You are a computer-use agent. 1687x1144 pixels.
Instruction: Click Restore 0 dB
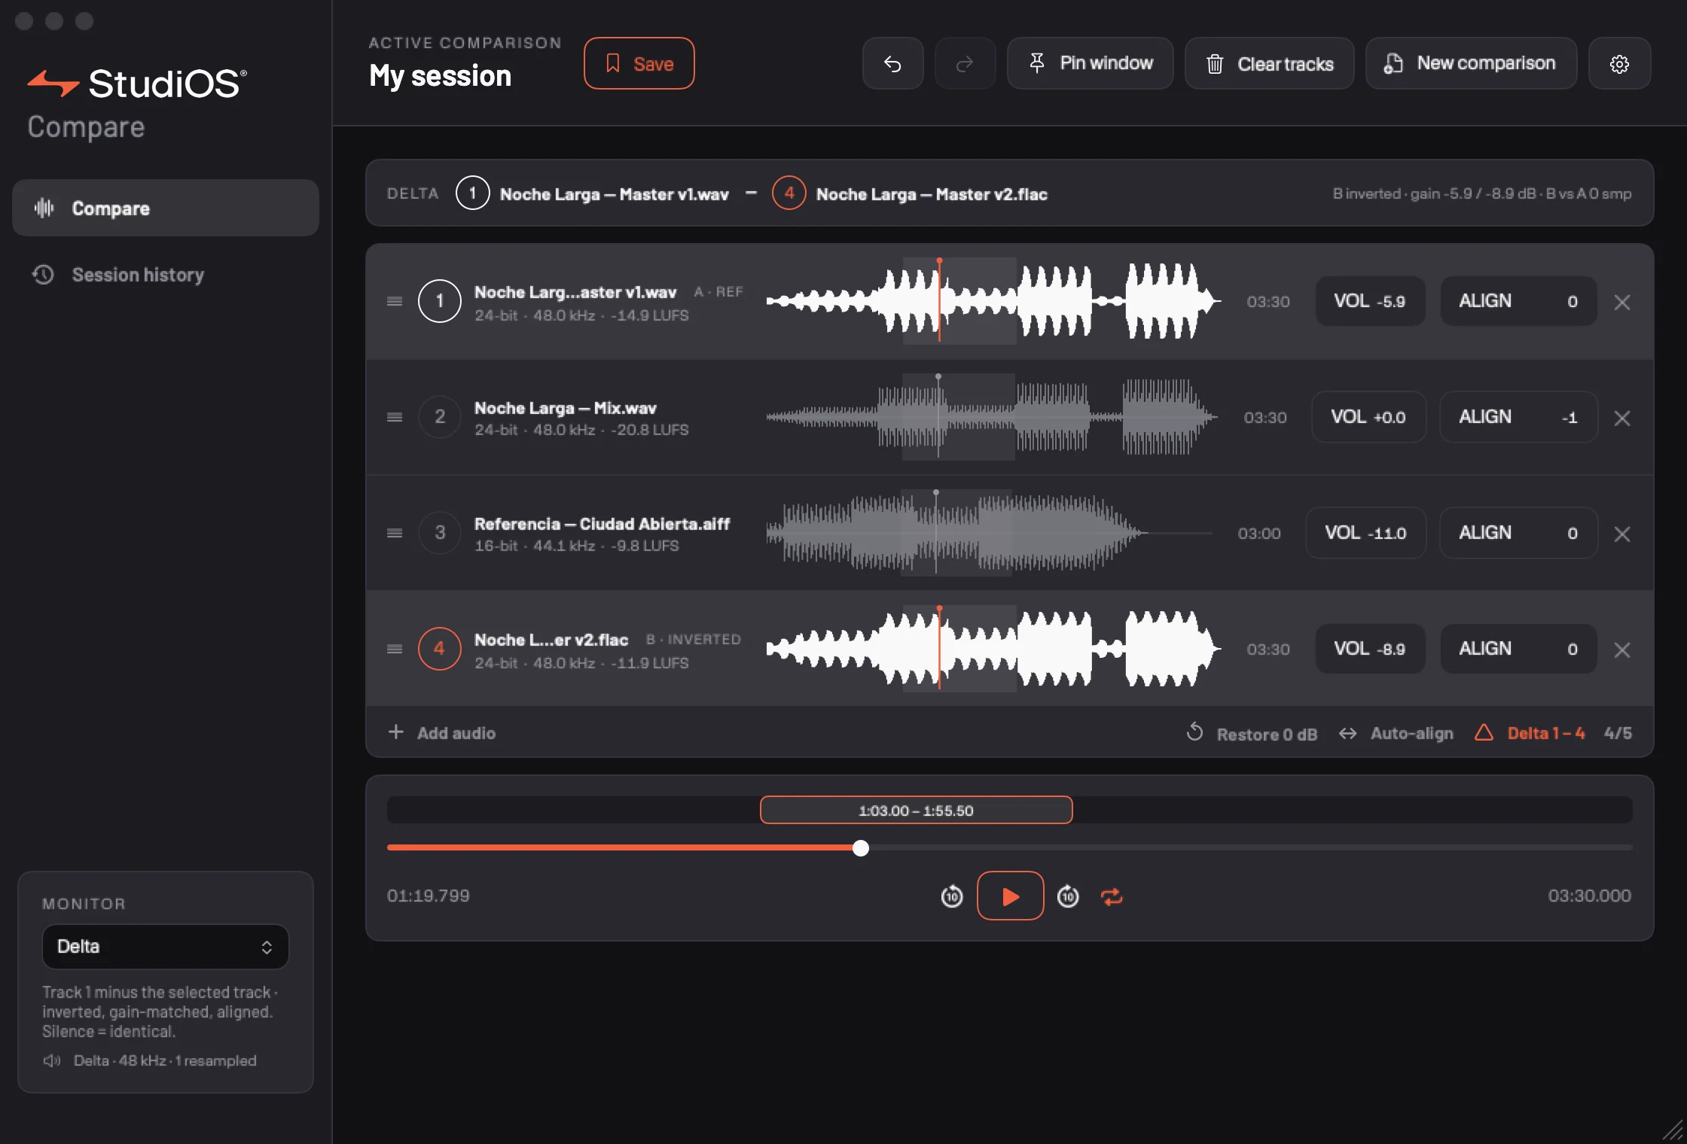[x=1252, y=733]
